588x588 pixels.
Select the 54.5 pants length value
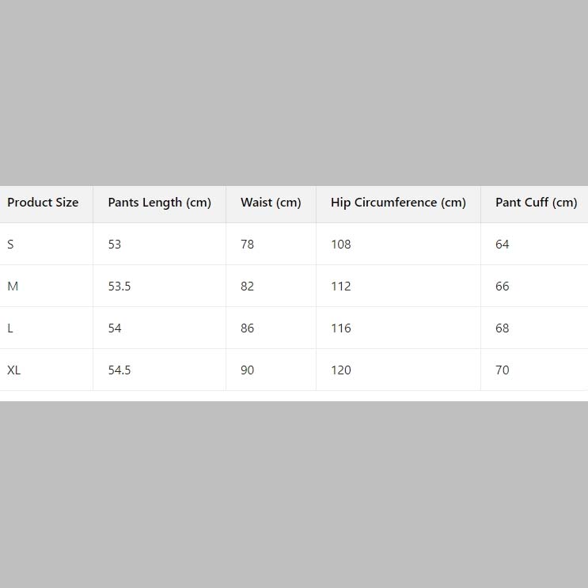119,370
